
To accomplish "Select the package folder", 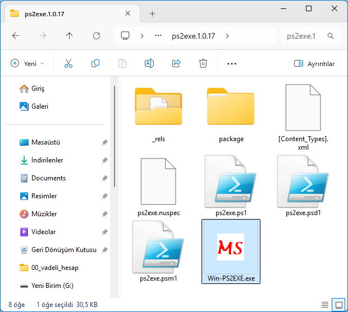I will [231, 114].
